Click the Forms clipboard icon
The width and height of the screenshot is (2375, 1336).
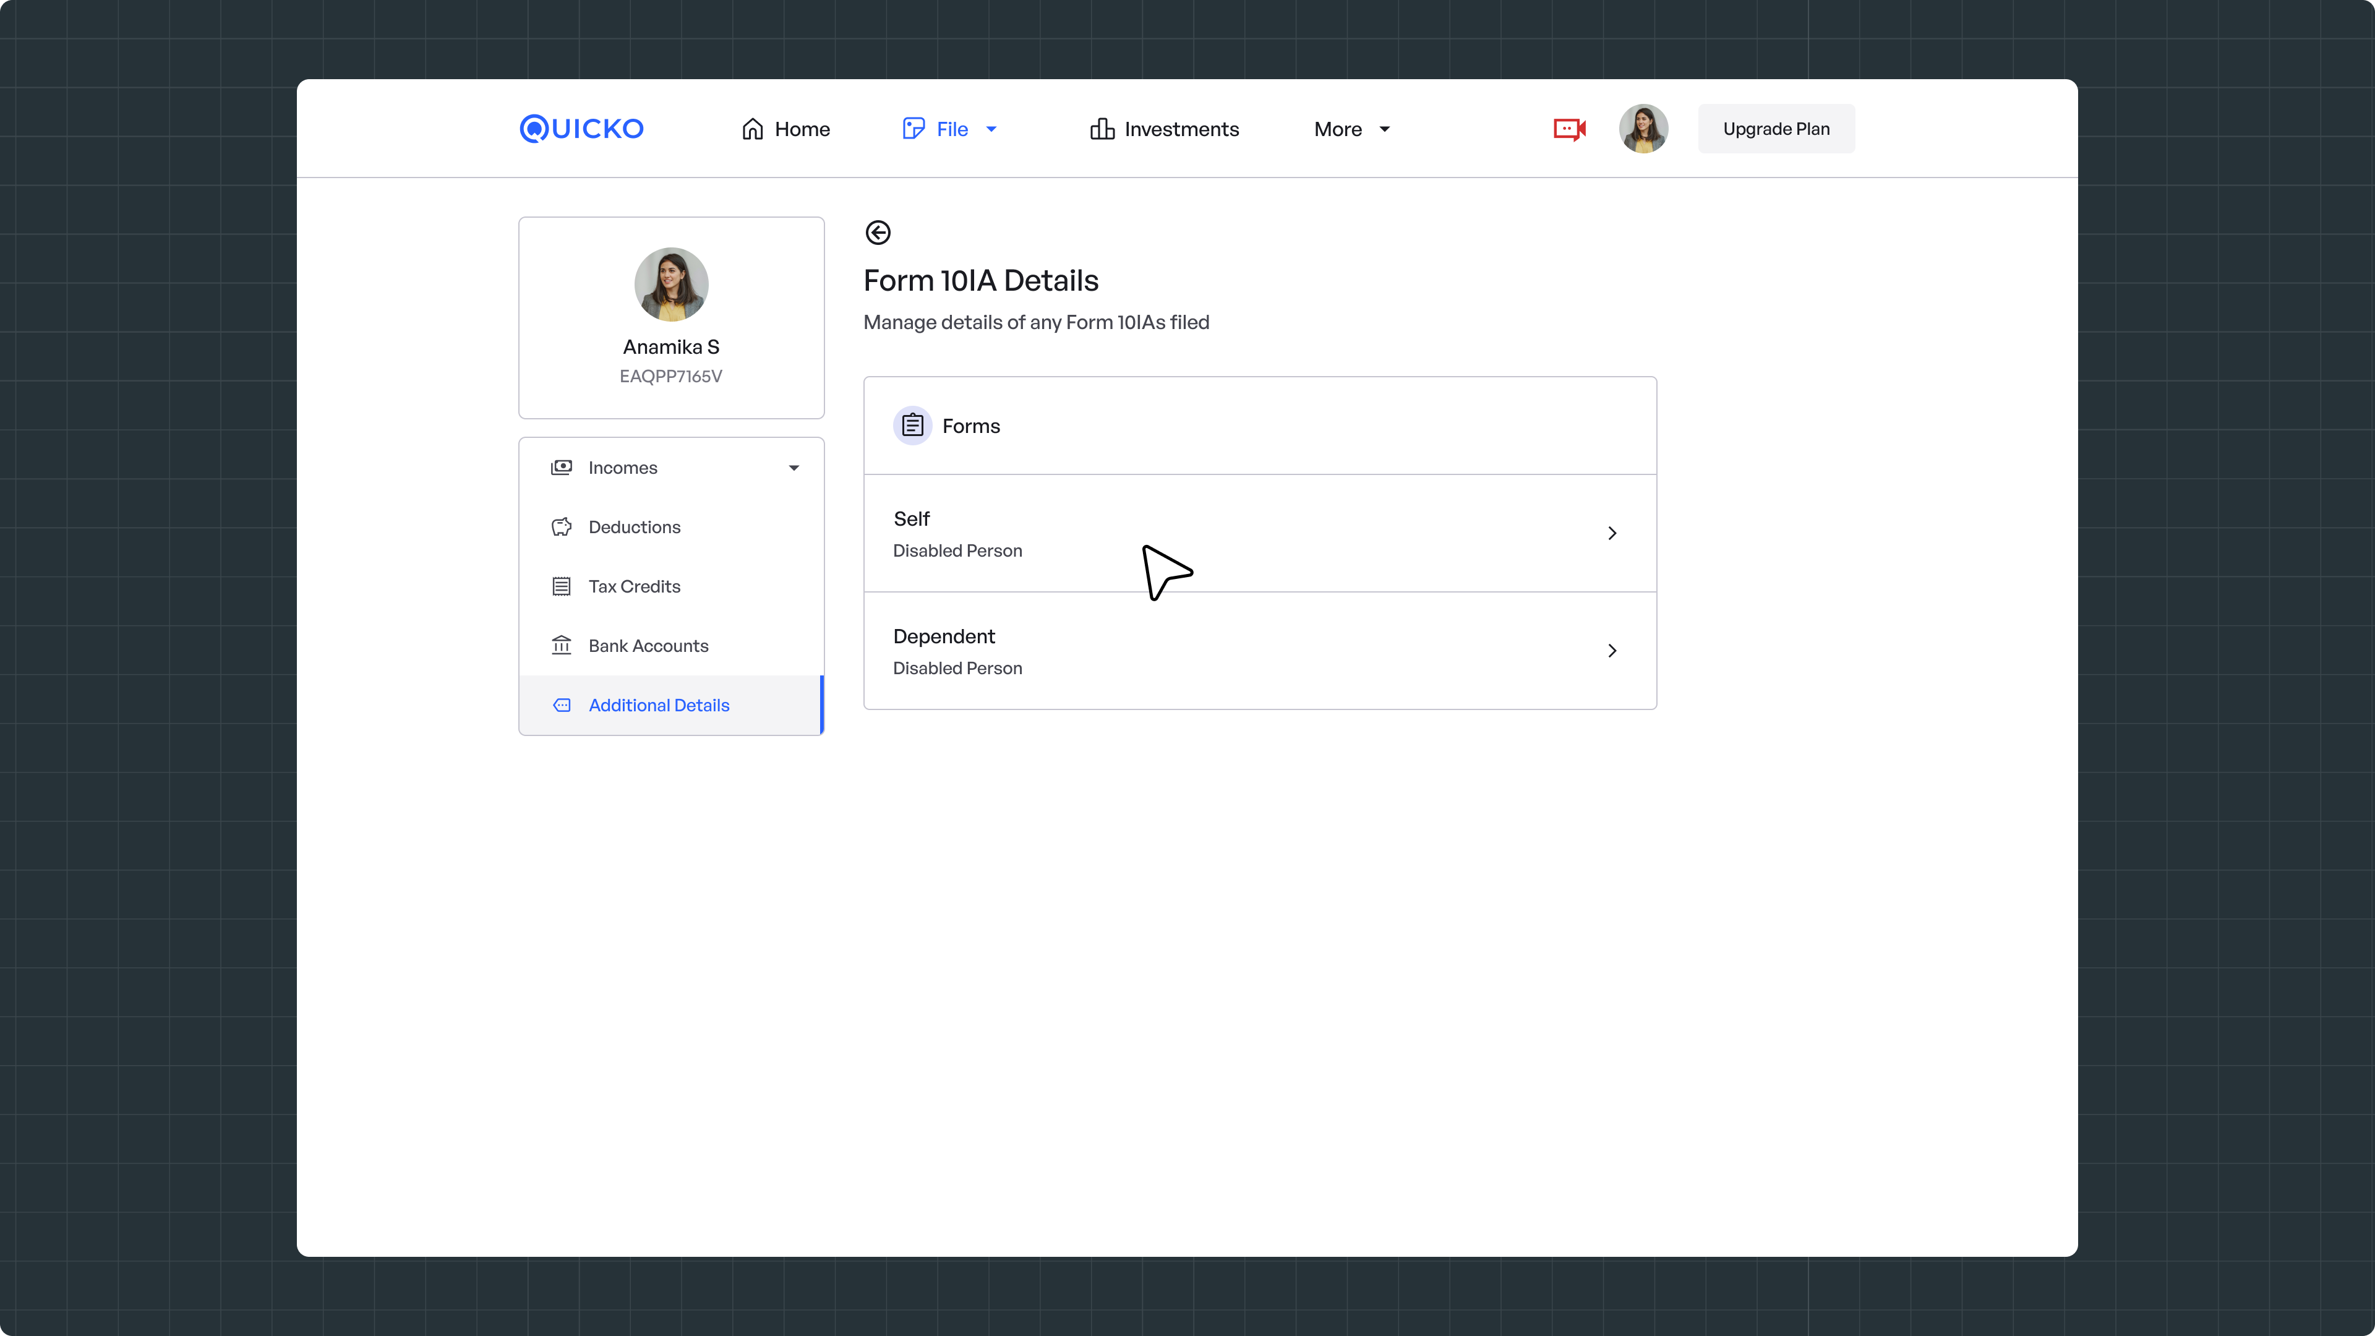pyautogui.click(x=913, y=425)
